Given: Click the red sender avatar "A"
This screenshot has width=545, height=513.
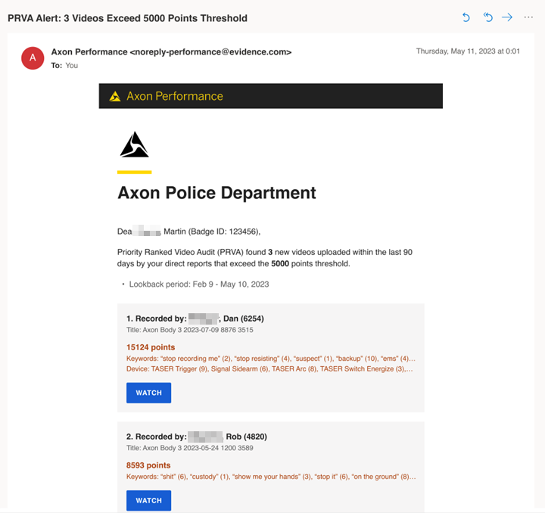Looking at the screenshot, I should tap(33, 58).
